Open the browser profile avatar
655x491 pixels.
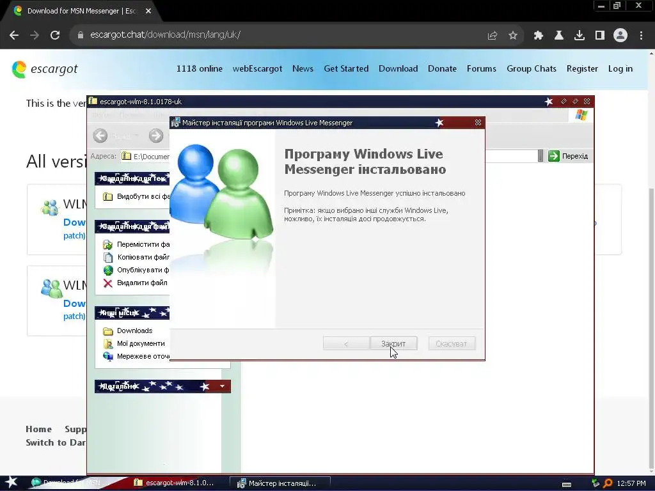620,35
